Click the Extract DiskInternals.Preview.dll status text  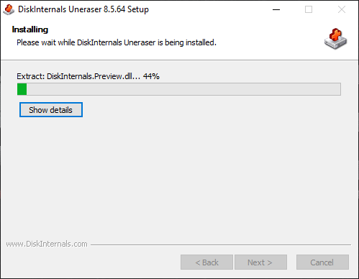pos(78,76)
